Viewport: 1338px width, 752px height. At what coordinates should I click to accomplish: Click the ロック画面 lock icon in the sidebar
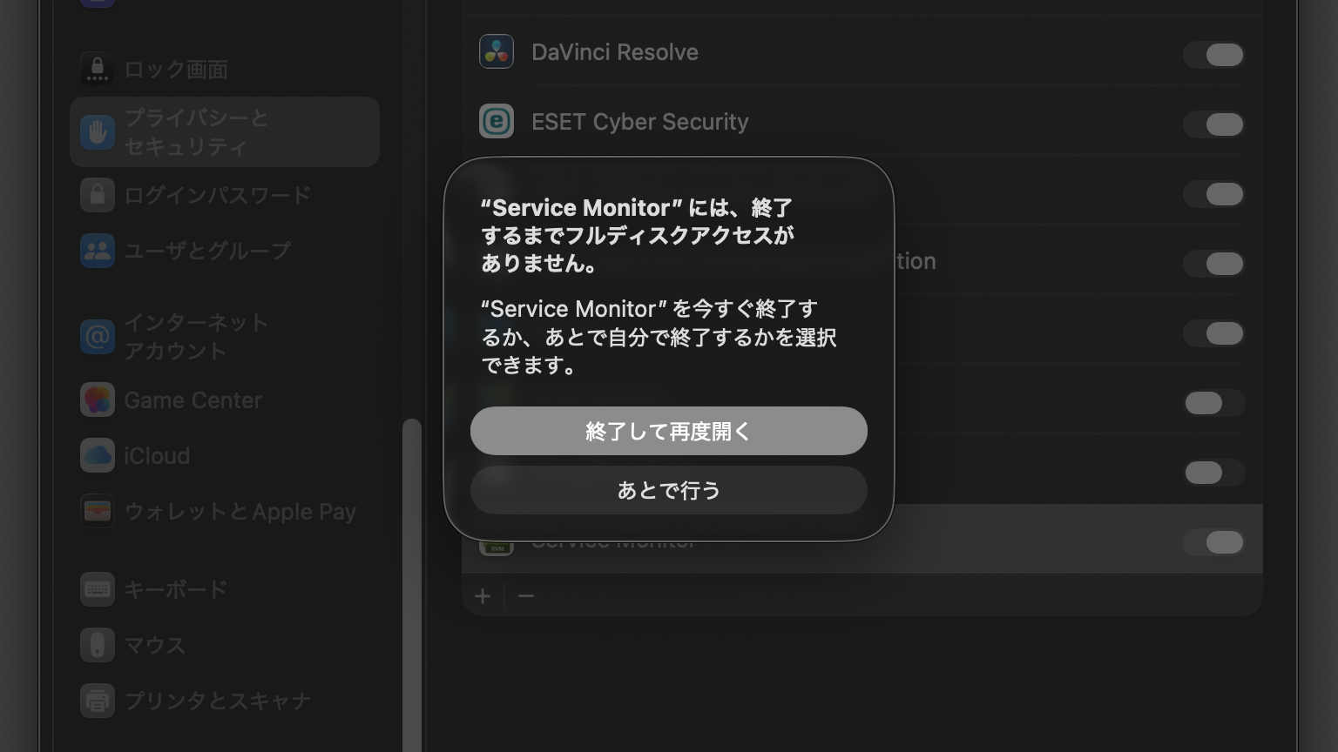point(98,70)
